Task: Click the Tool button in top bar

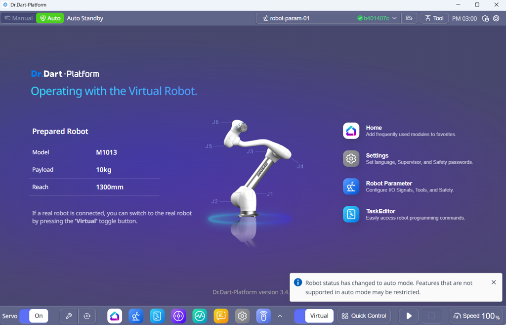Action: point(434,18)
